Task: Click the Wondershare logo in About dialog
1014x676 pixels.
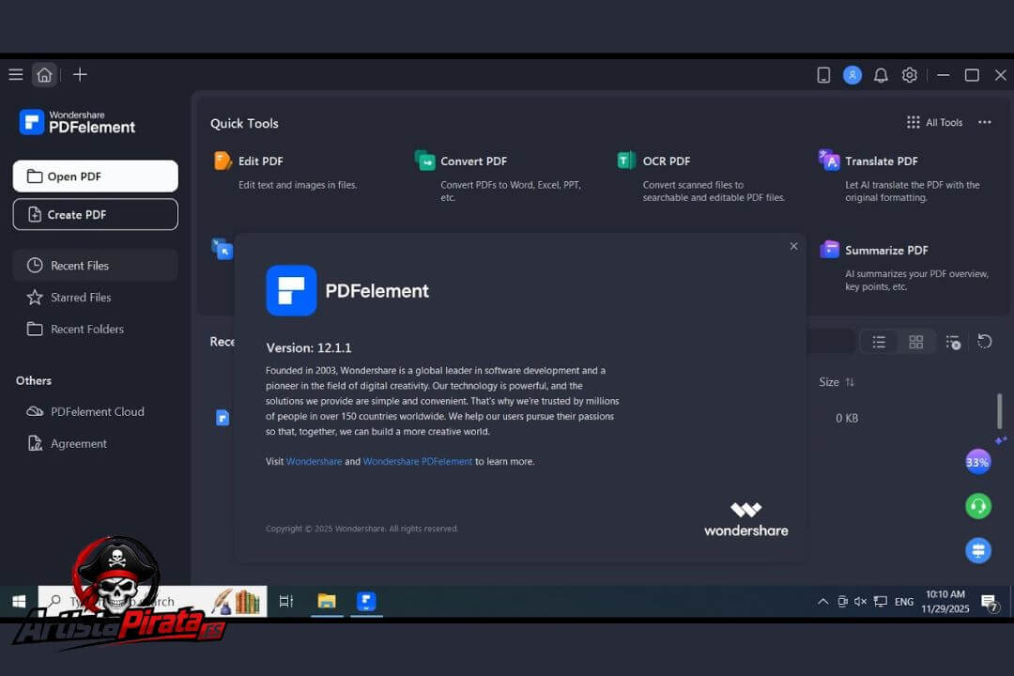Action: (745, 519)
